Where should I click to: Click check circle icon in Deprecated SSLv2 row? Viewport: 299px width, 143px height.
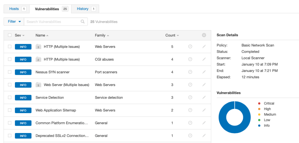tap(190, 136)
